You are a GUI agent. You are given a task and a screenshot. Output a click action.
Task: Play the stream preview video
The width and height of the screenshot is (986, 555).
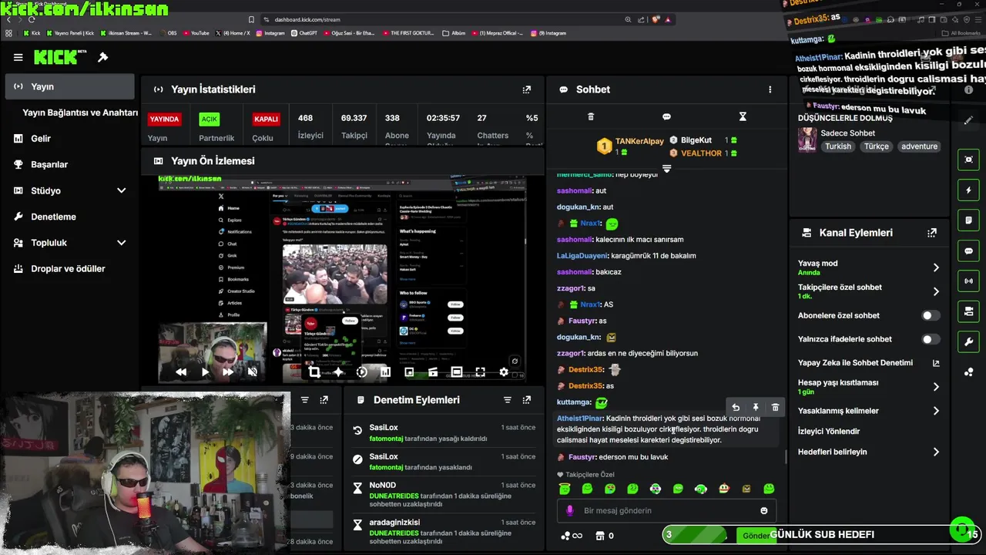(x=205, y=372)
